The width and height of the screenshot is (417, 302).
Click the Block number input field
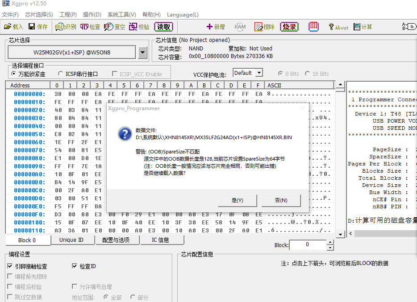pos(307,245)
